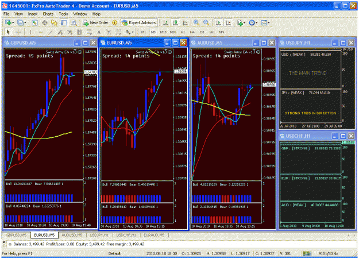The image size is (359, 258).
Task: Enable chart auto scroll icon
Action: [218, 22]
